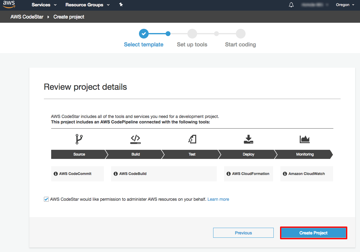Click the Previous button
This screenshot has height=252, width=360.
(243, 233)
